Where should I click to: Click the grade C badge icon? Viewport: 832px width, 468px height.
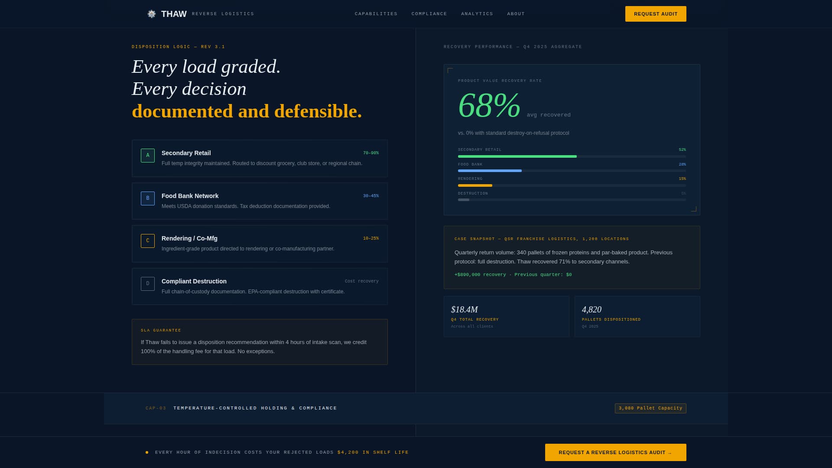[148, 241]
